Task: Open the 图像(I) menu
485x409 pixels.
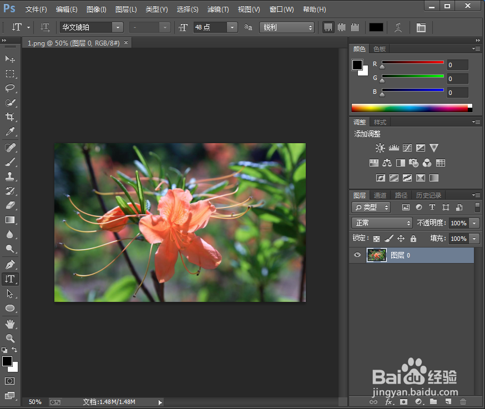Action: [96, 9]
